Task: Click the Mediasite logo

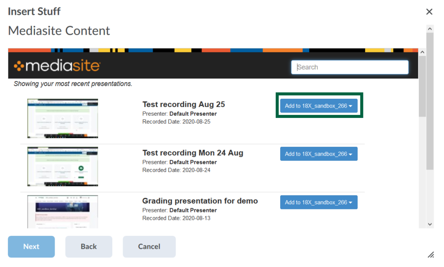Action: tap(57, 66)
